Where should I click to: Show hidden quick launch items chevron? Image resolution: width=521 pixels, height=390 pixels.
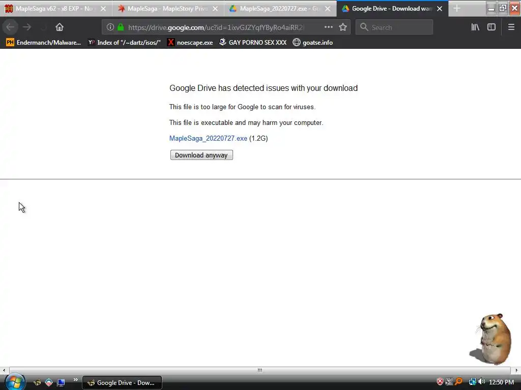[75, 380]
